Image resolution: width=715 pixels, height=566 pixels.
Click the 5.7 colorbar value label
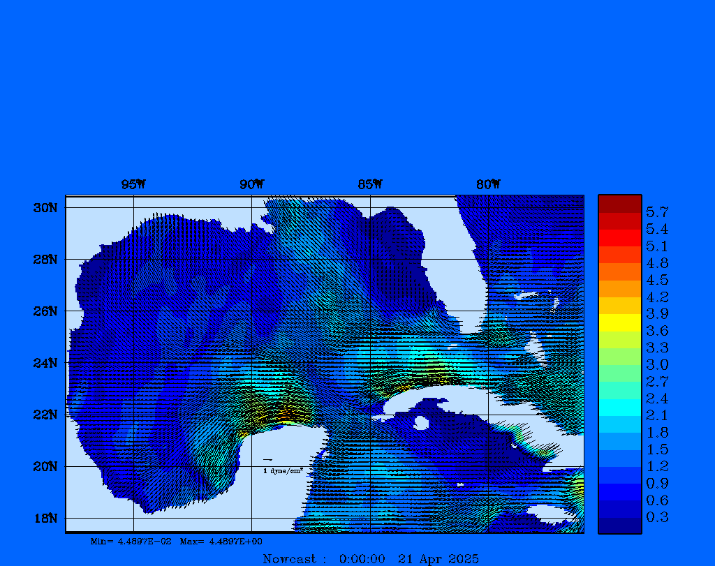pos(656,212)
